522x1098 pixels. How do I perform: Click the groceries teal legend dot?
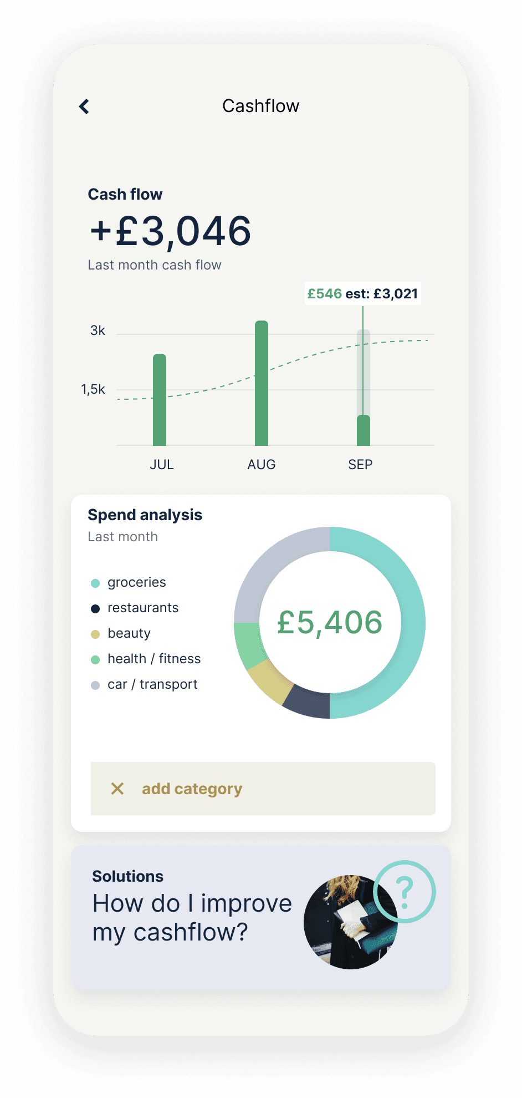pyautogui.click(x=95, y=583)
